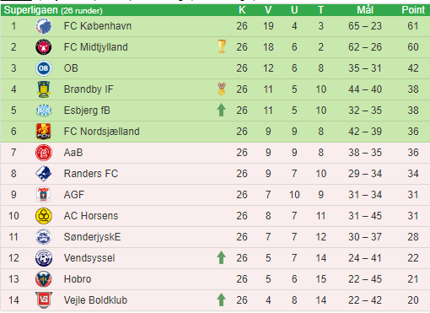Click the FC Midtjylland club crest
This screenshot has height=313, width=430.
(x=44, y=47)
